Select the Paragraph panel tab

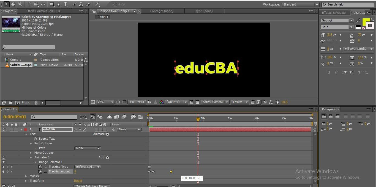click(329, 109)
